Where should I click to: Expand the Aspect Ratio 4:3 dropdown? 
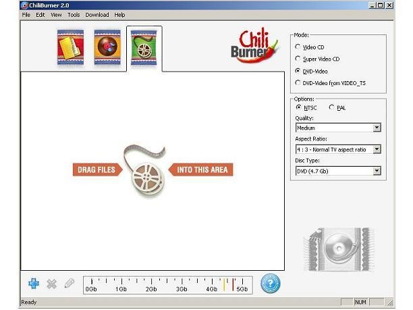pyautogui.click(x=338, y=149)
